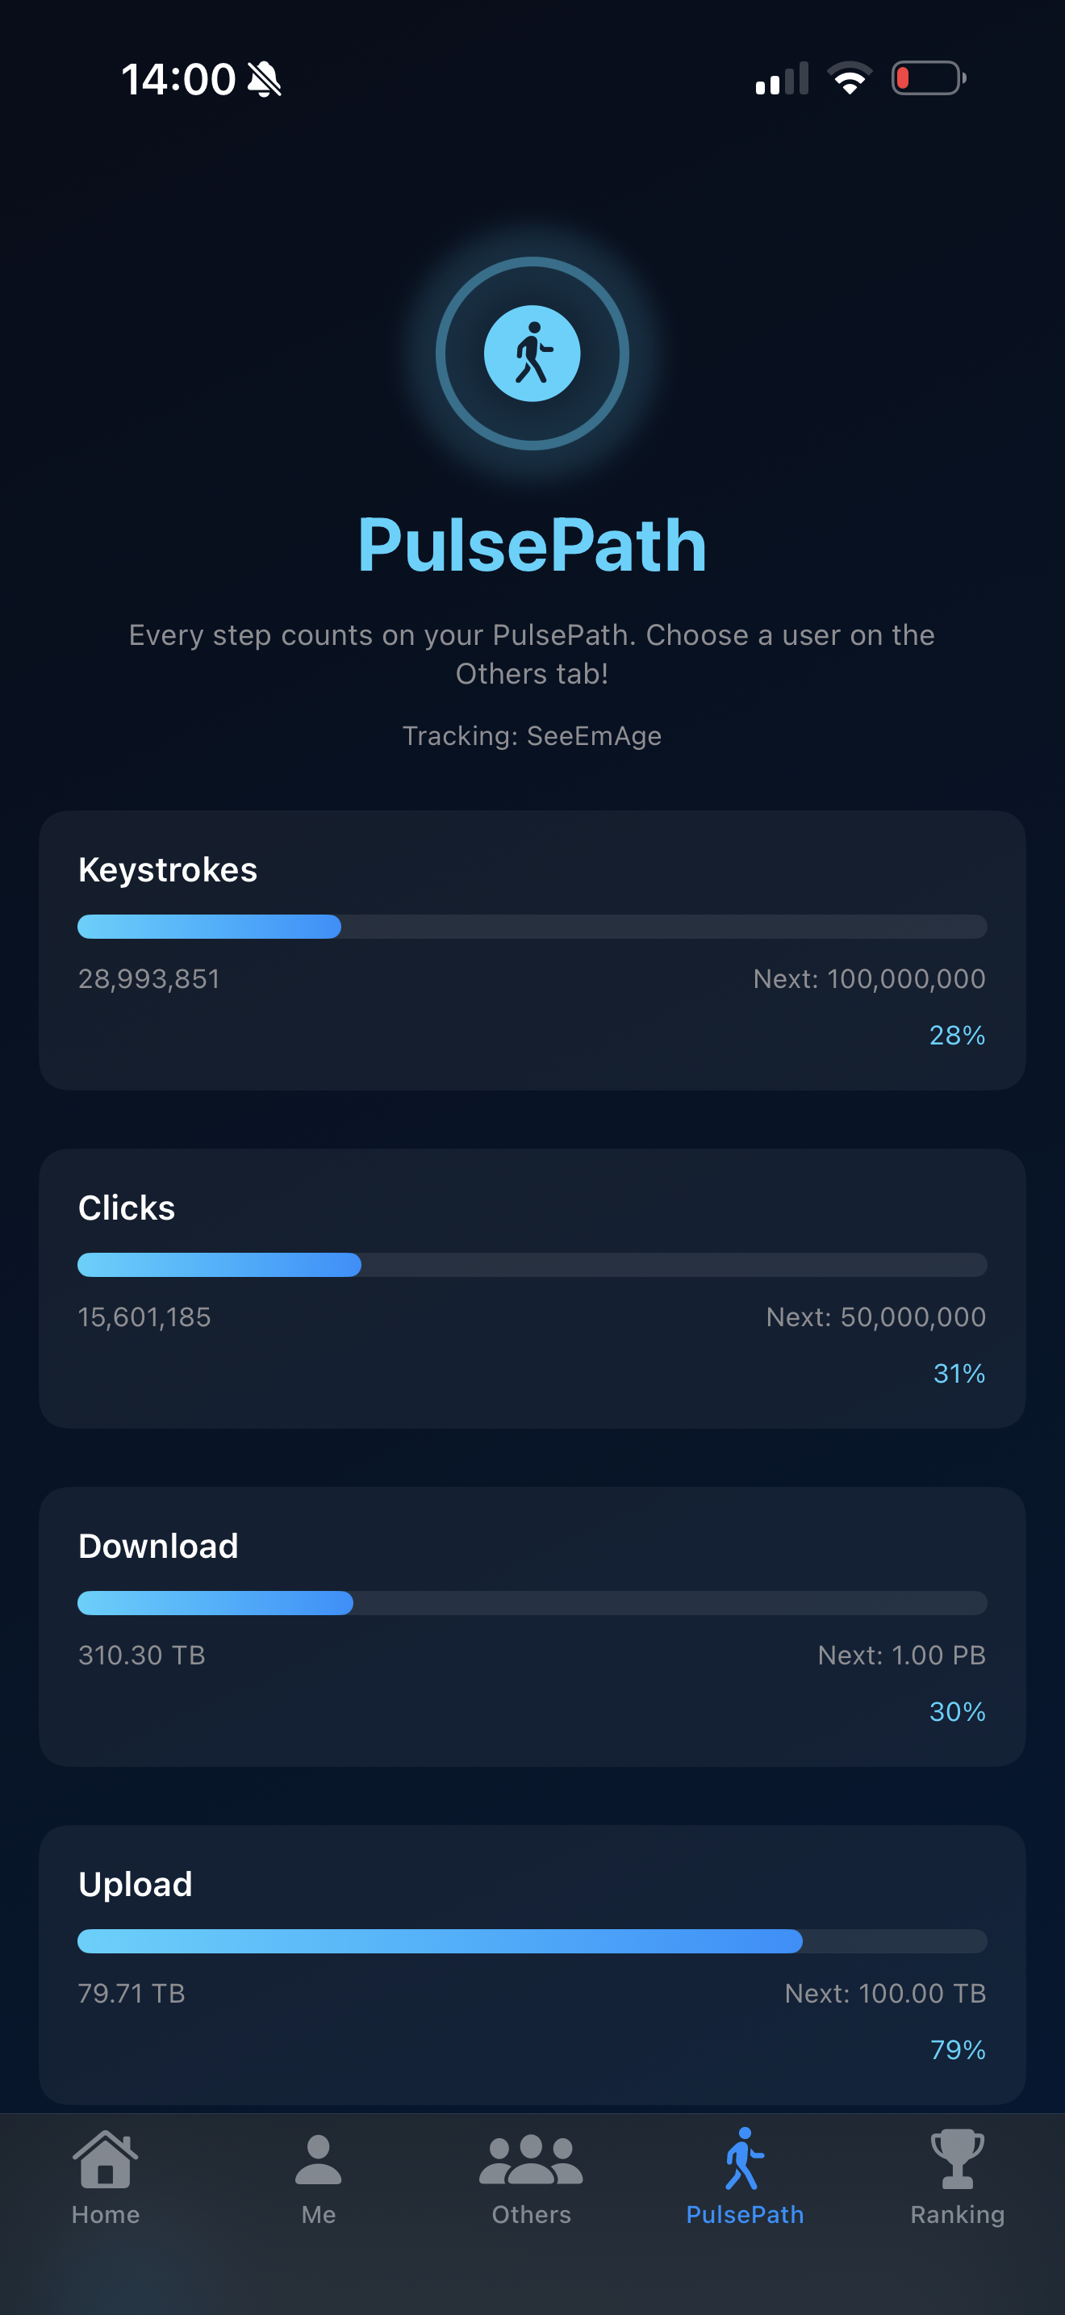Open the Ranking trophy icon
Viewport: 1065px width, 2315px height.
click(957, 2159)
